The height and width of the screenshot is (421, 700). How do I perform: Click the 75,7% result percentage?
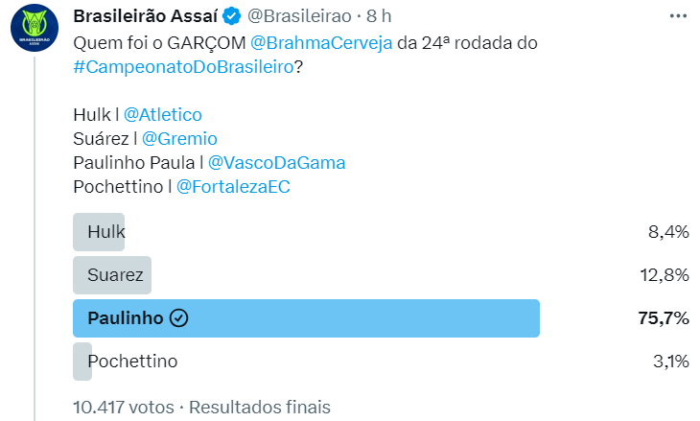pos(664,318)
